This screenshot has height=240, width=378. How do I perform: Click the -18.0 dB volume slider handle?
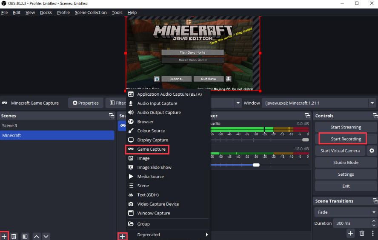click(256, 165)
